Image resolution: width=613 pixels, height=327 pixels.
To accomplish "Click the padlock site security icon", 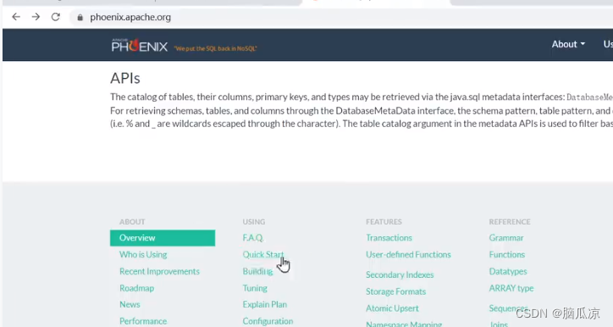I will point(80,17).
